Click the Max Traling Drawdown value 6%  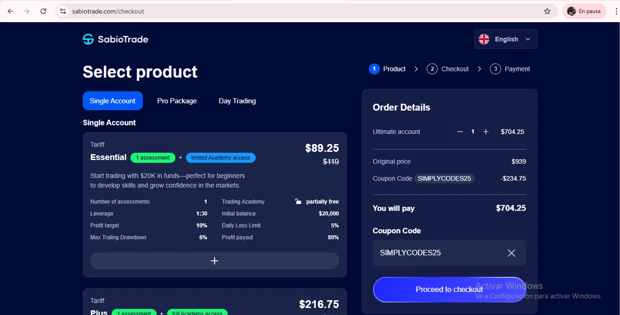pyautogui.click(x=203, y=237)
